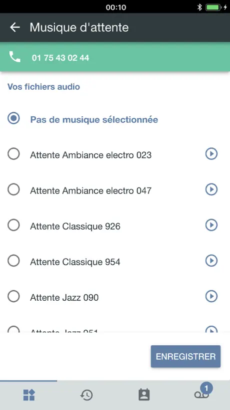The height and width of the screenshot is (410, 230).
Task: Pick Attente Jazz 090 radio button
Action: tap(13, 296)
